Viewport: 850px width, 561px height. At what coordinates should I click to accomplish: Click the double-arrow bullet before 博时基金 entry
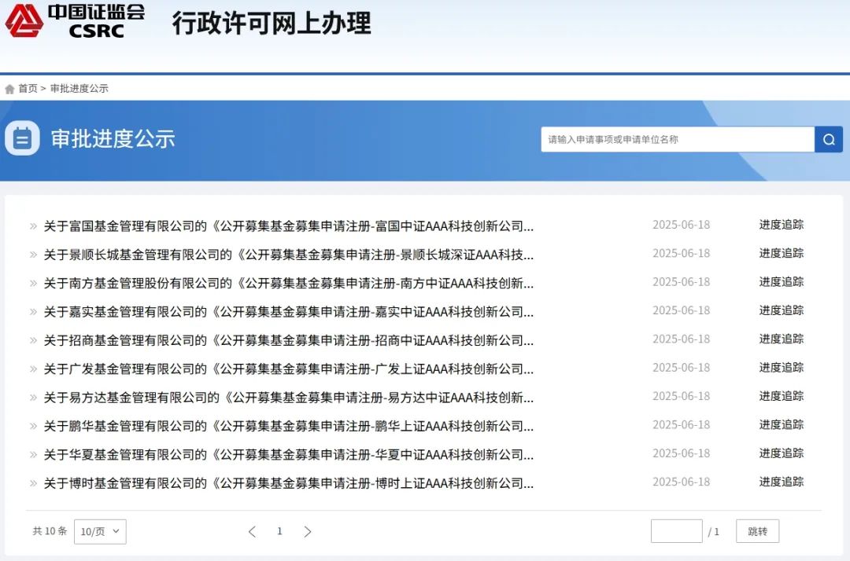coord(33,483)
